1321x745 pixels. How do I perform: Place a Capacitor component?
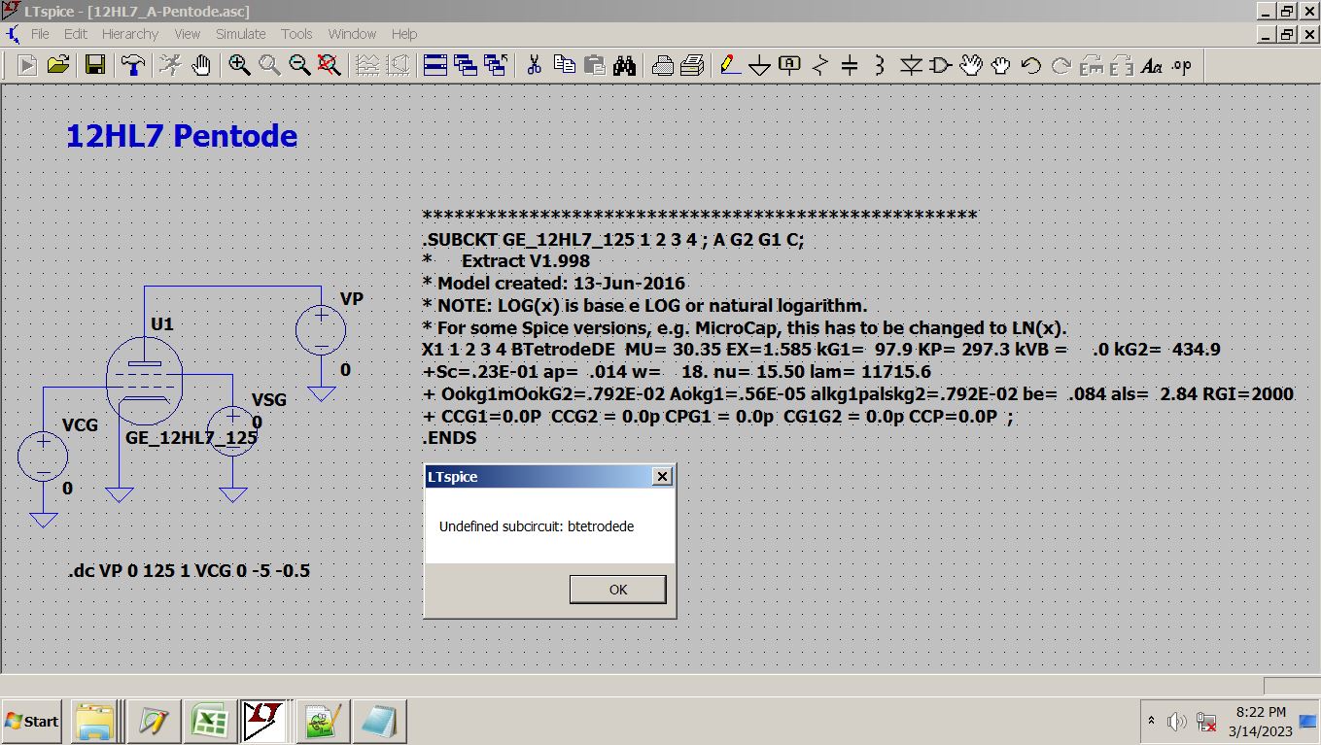point(850,65)
